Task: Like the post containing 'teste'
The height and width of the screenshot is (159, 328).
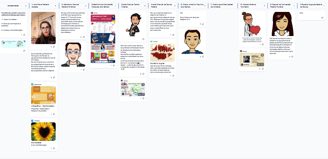Action: point(322,18)
